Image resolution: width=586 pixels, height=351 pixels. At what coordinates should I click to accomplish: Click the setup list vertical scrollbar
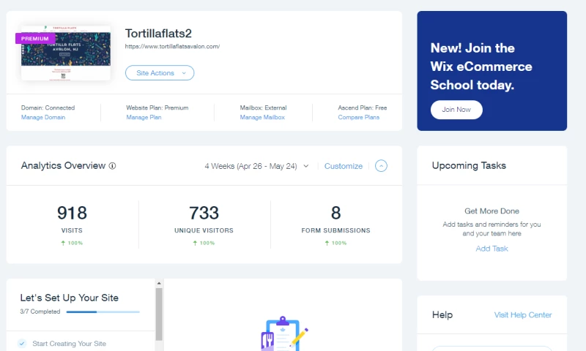pos(159,314)
